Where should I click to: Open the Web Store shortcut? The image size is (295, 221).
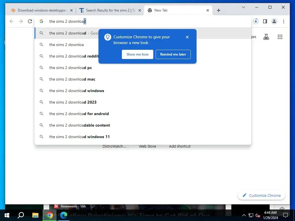(147, 146)
